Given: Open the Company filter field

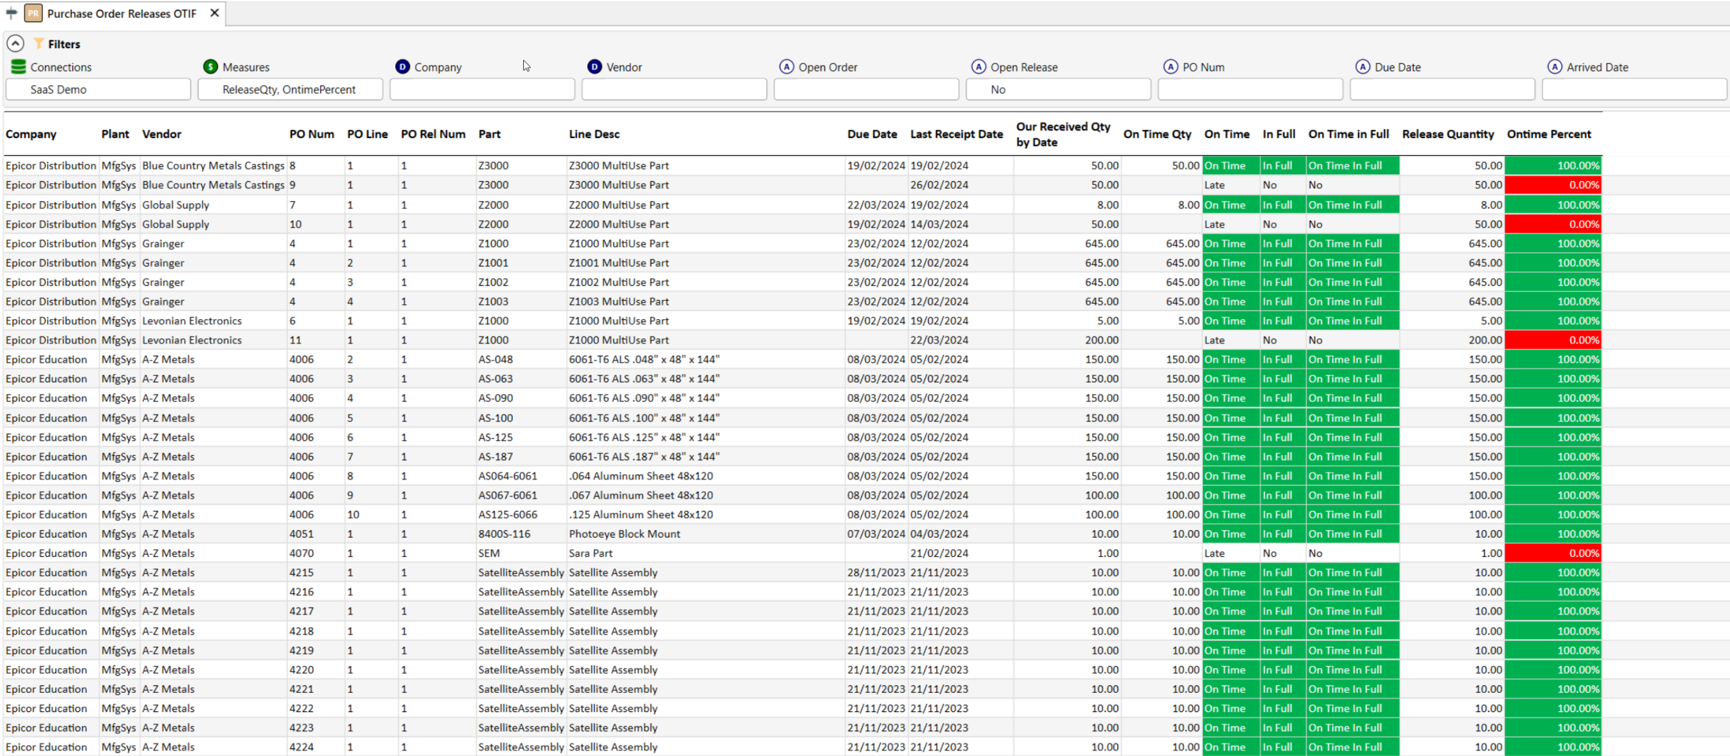Looking at the screenshot, I should (482, 89).
